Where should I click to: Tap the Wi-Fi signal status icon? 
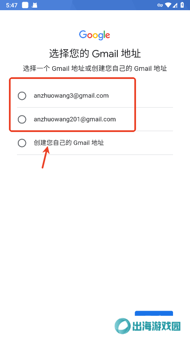click(168, 5)
